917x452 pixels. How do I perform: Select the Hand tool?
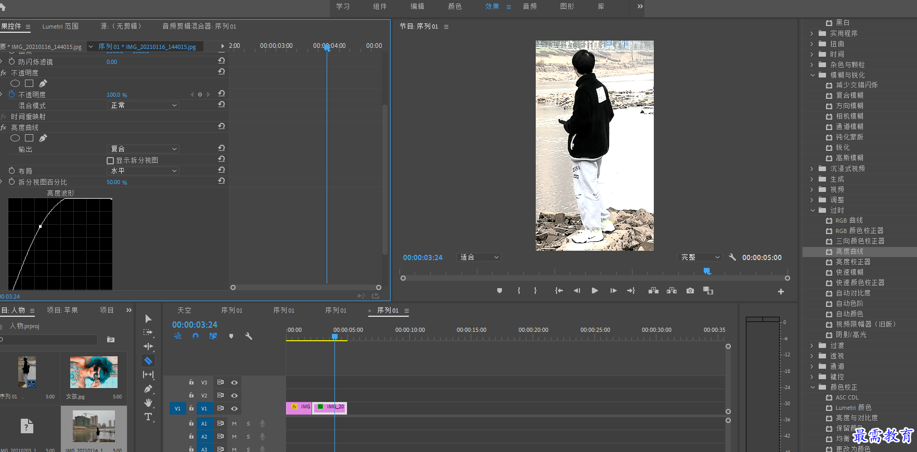148,403
